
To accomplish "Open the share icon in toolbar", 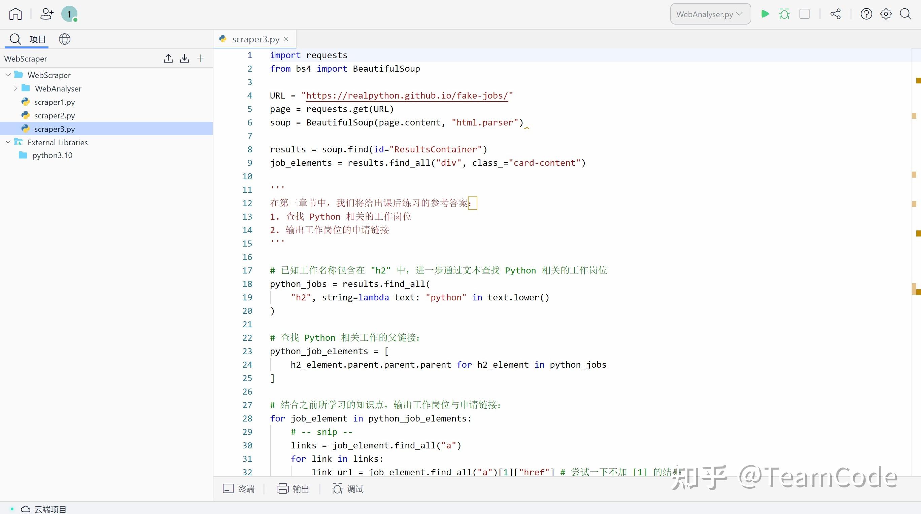I will [x=835, y=14].
